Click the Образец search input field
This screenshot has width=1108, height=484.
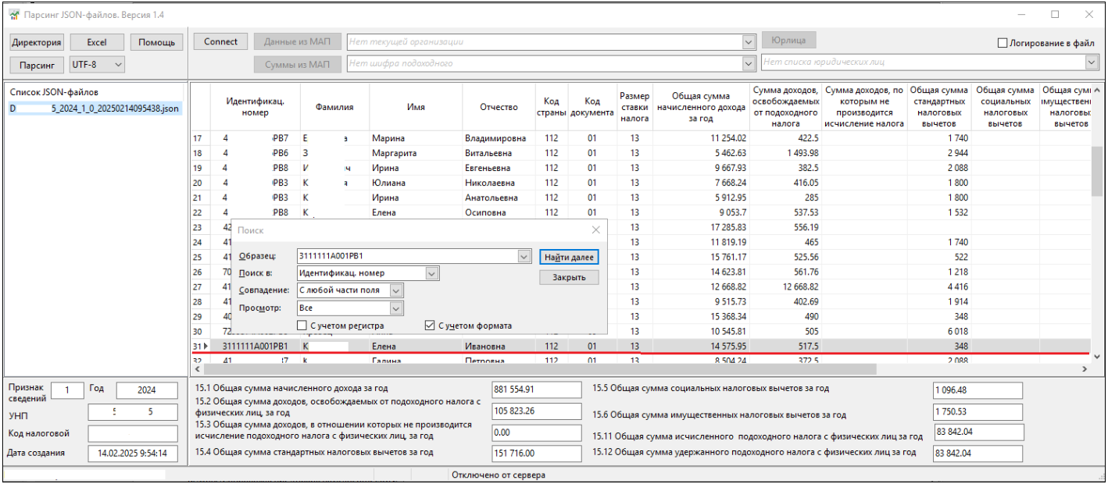(406, 256)
